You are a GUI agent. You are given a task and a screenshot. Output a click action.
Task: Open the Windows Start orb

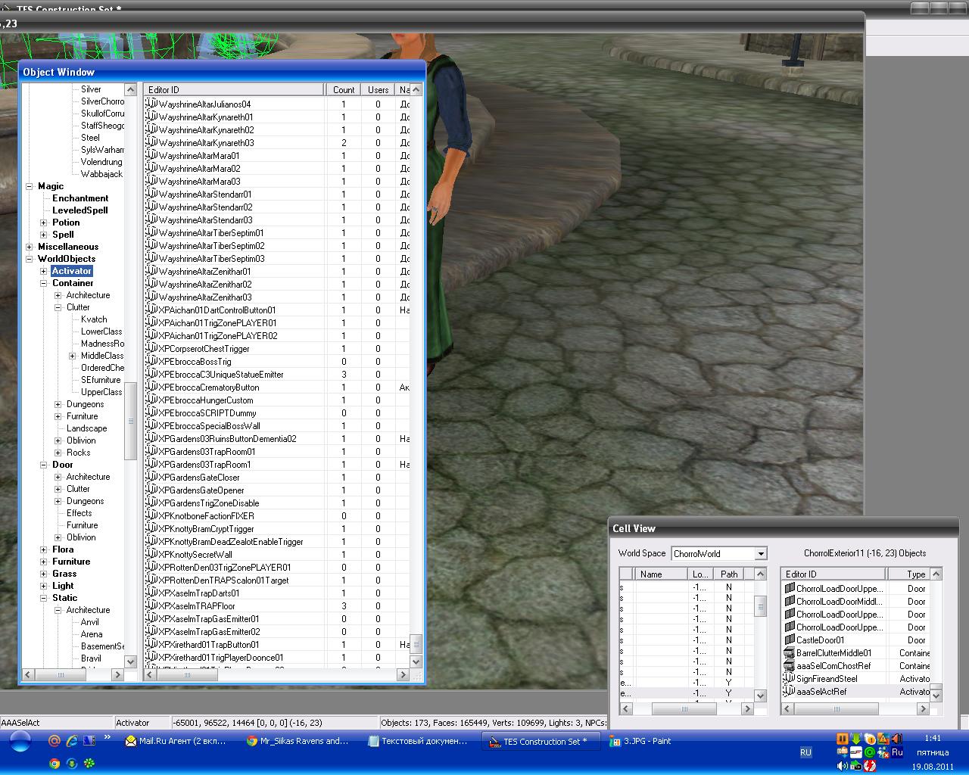[20, 742]
